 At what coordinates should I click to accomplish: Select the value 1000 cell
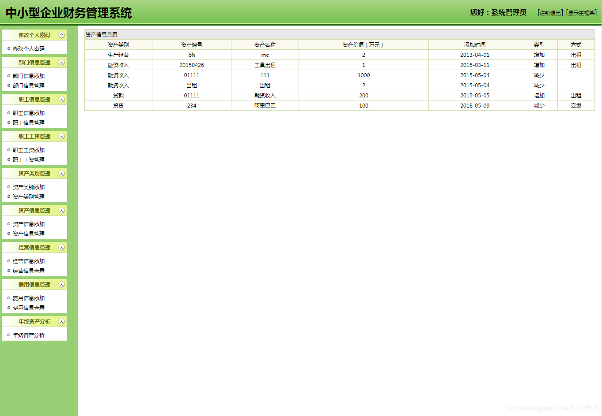click(x=363, y=75)
